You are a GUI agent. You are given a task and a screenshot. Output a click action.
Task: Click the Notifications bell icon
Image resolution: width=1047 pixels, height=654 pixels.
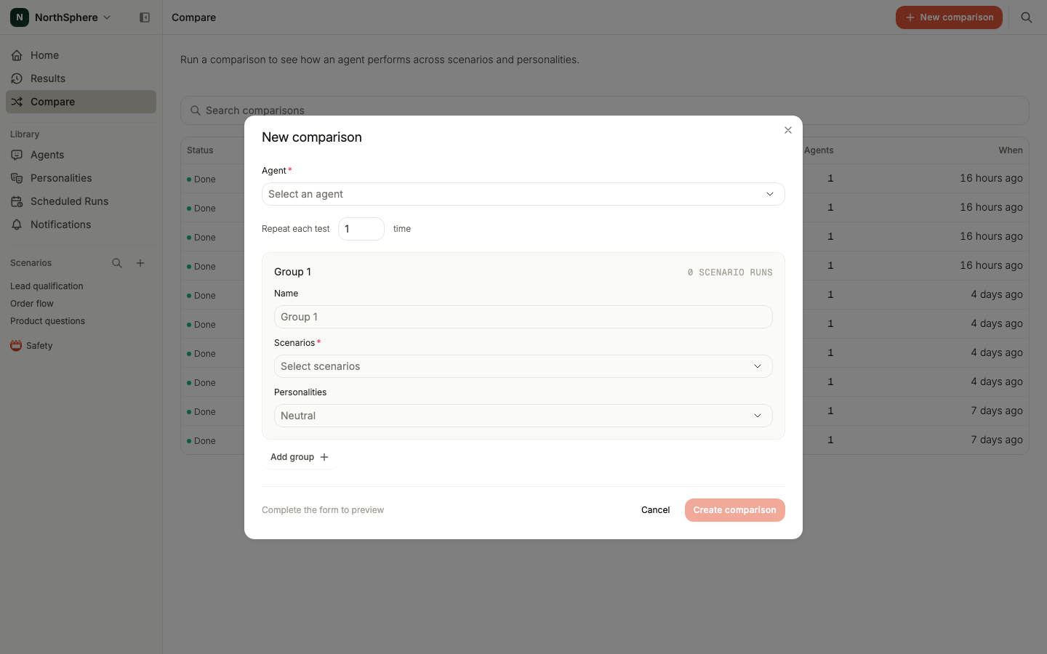[17, 225]
